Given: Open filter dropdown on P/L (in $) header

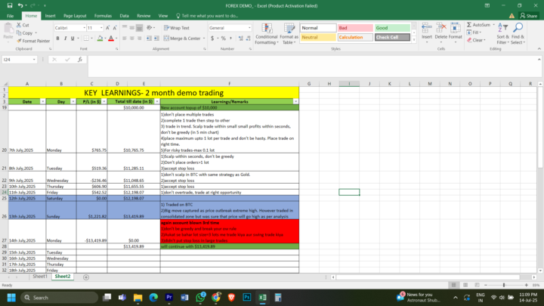Looking at the screenshot, I should [x=104, y=102].
